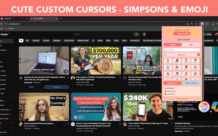The image size is (218, 136).
Task: Open the Cute Cursors extension icon in toolbar
Action: [x=202, y=24]
